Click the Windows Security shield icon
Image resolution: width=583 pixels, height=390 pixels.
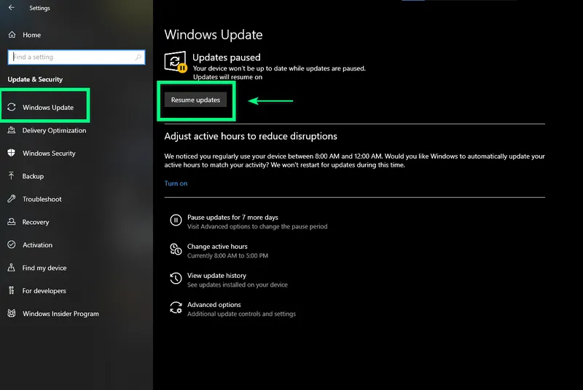tap(11, 154)
